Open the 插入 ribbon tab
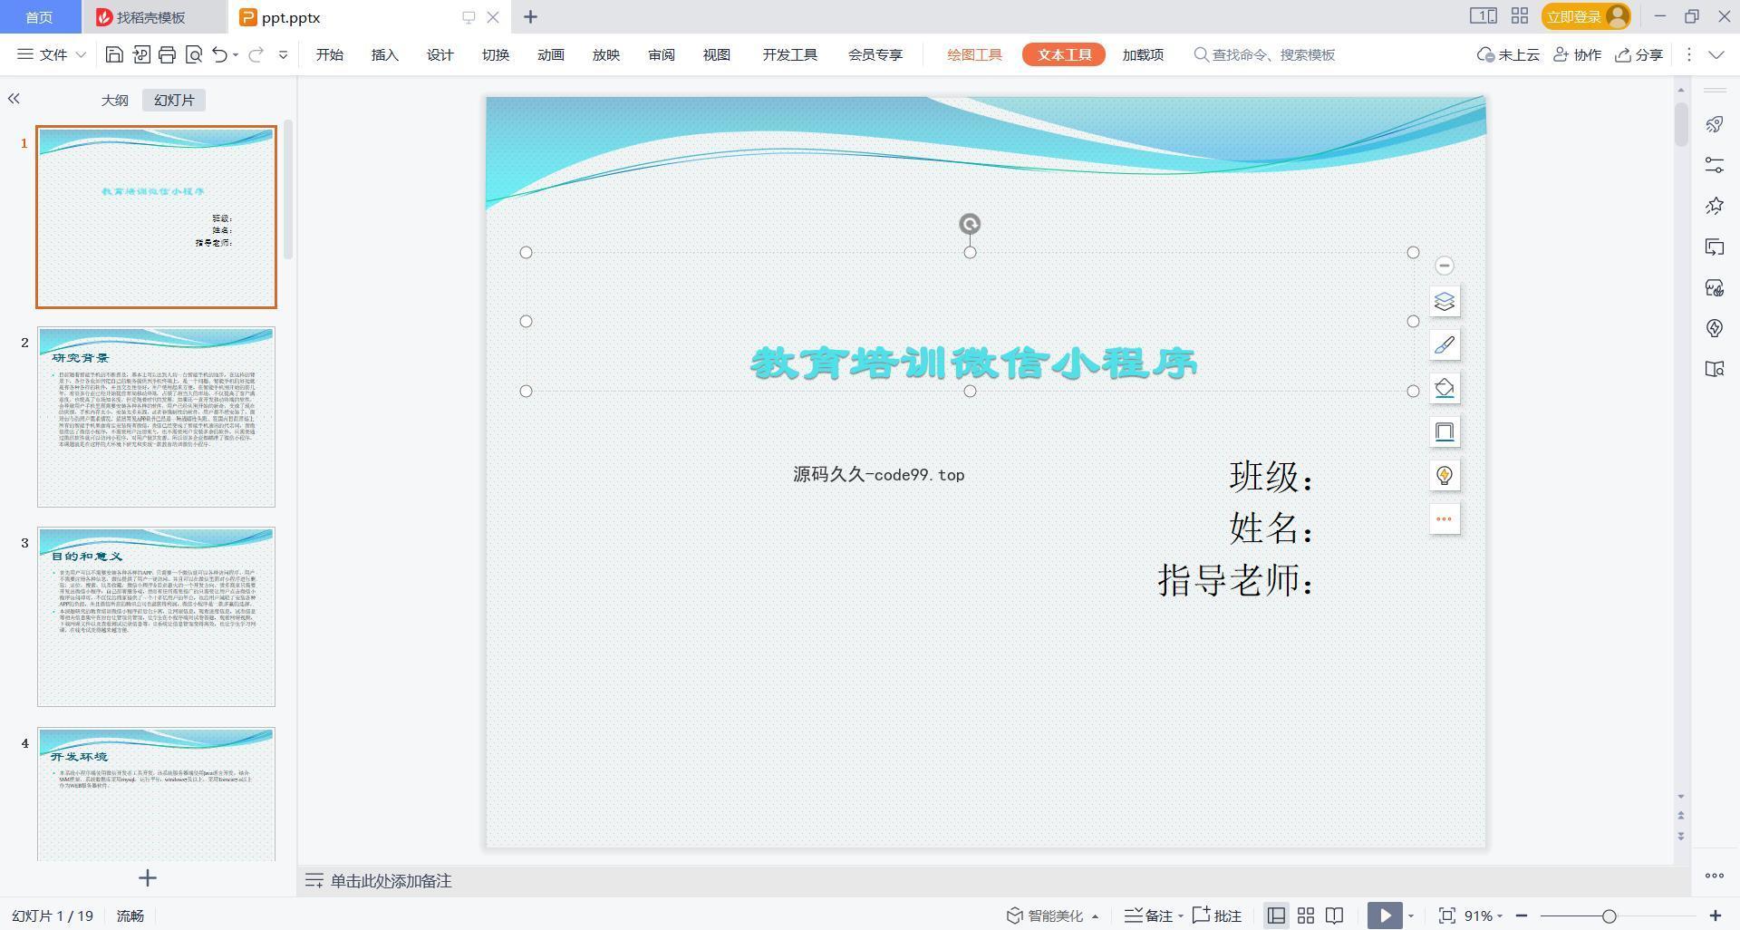 pyautogui.click(x=384, y=54)
